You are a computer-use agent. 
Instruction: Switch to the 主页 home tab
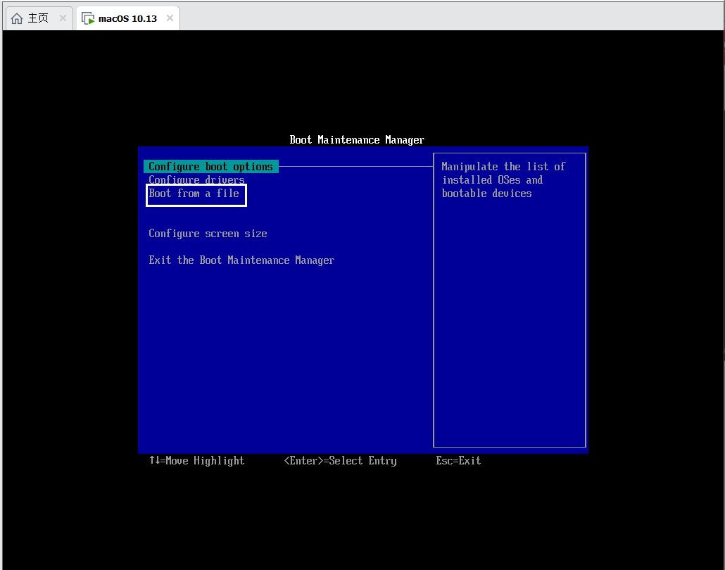[x=38, y=18]
